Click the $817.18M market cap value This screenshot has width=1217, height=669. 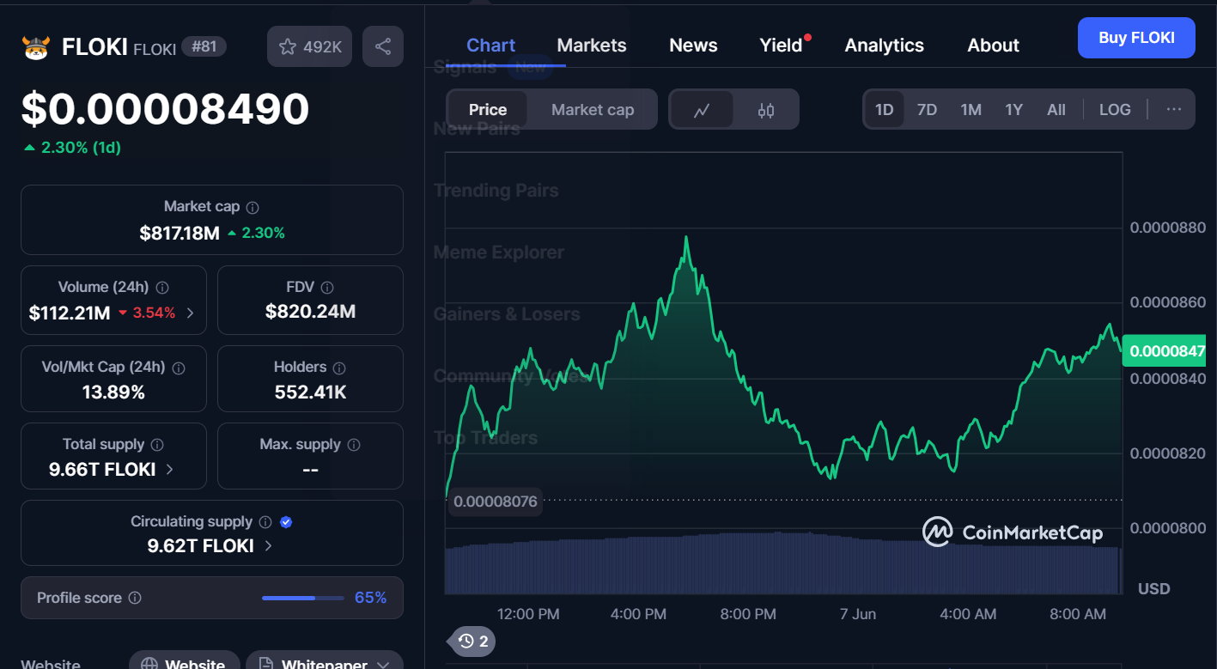(x=180, y=233)
